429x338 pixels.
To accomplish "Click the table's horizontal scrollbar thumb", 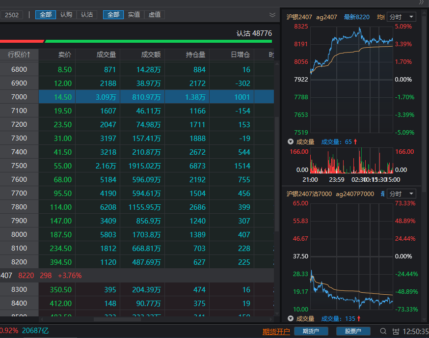I will [117, 319].
